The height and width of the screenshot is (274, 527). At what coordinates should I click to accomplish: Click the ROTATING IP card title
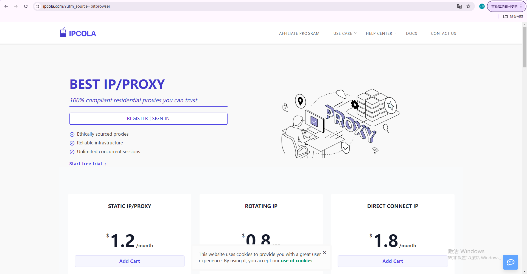click(261, 206)
